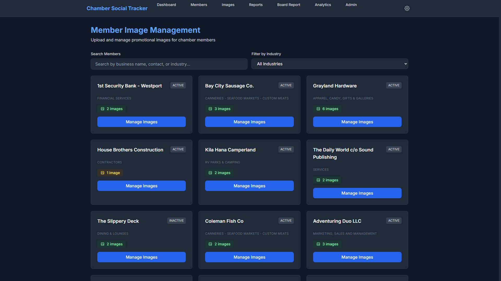Screen dimensions: 501x281
Task: Open the Analytics nav item
Action: click(323, 5)
